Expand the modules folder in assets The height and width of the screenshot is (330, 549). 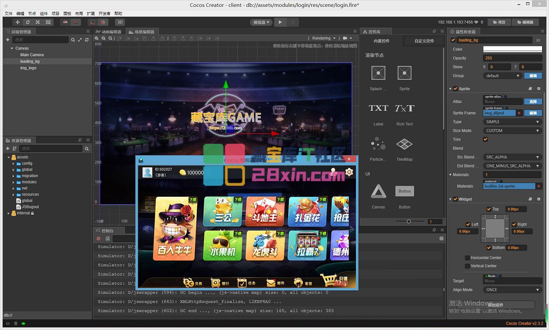coord(13,182)
